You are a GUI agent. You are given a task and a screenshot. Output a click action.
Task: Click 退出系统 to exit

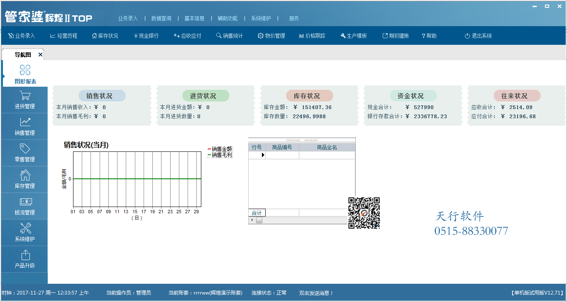tap(478, 36)
